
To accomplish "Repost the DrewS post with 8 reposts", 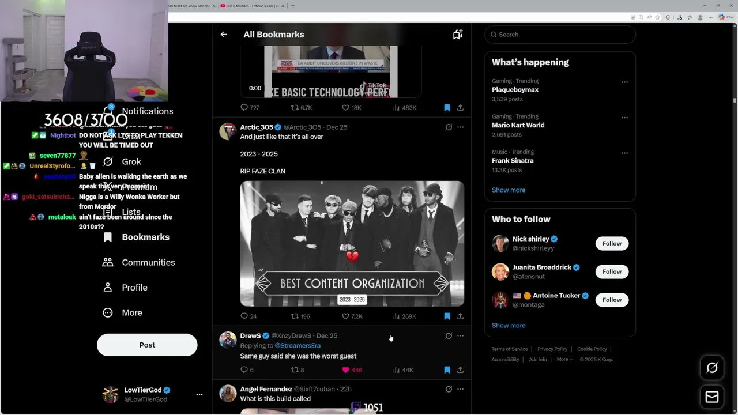I will 298,370.
